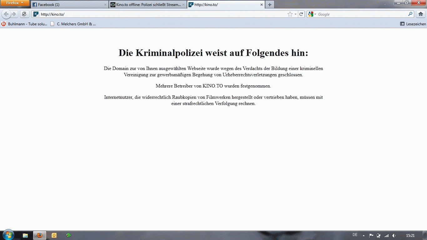The width and height of the screenshot is (427, 240).
Task: Click the DE language indicator
Action: [x=355, y=235]
